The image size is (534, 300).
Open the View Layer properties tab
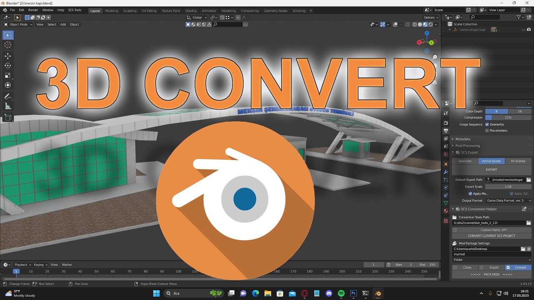pyautogui.click(x=446, y=139)
